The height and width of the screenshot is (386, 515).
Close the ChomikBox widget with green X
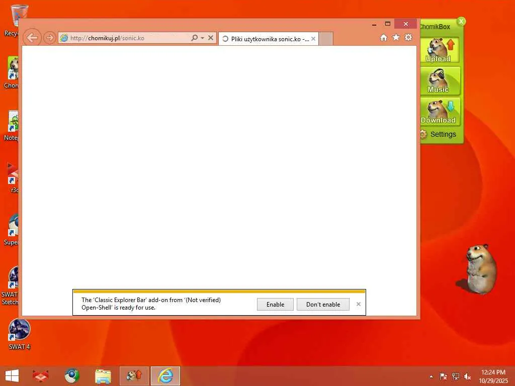pyautogui.click(x=462, y=22)
